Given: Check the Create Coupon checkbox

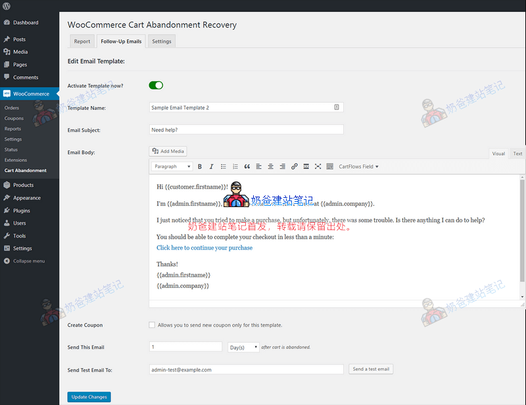Looking at the screenshot, I should pyautogui.click(x=153, y=325).
